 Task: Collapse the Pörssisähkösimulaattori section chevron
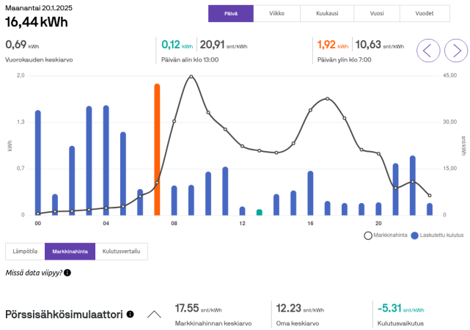pyautogui.click(x=154, y=315)
